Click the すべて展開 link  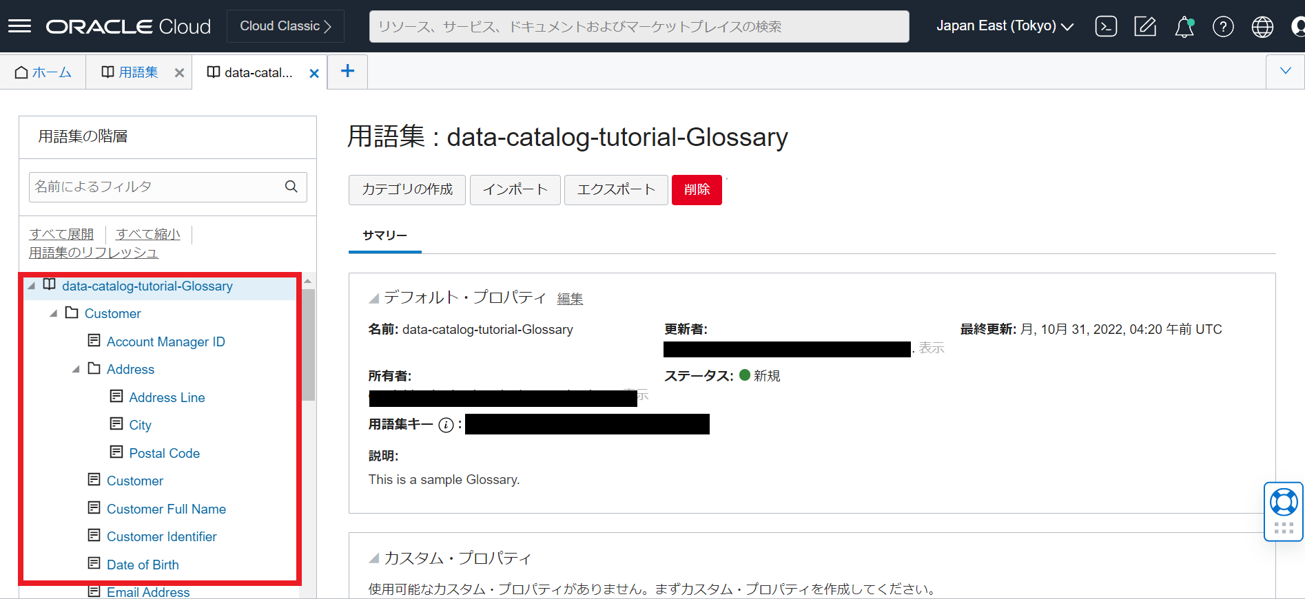click(61, 234)
